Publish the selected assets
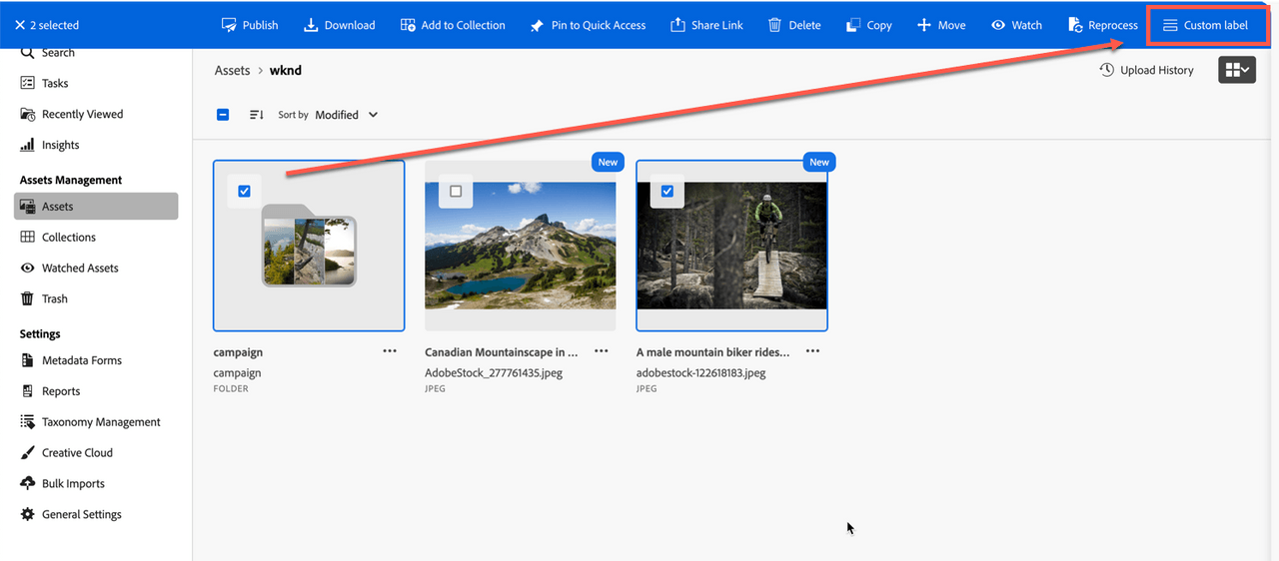The height and width of the screenshot is (561, 1279). coord(250,25)
